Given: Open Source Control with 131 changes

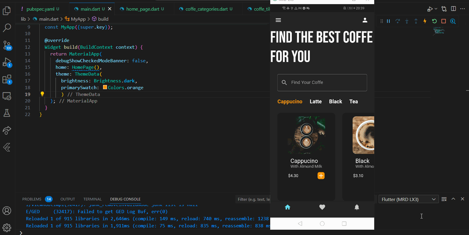Looking at the screenshot, I should tap(7, 45).
